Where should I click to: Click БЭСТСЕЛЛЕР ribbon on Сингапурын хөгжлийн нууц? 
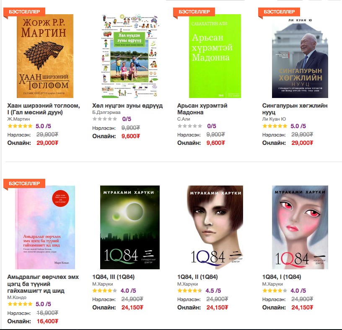[279, 12]
